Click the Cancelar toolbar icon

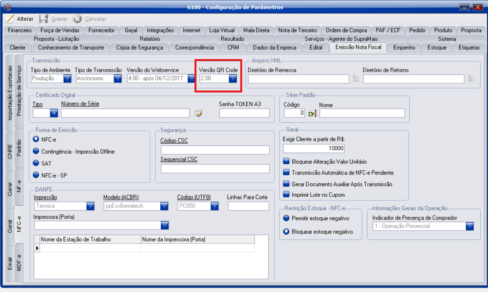tap(77, 19)
